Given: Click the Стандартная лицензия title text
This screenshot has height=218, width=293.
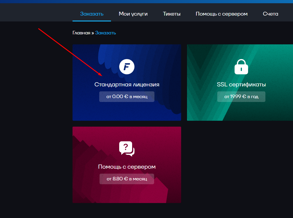Looking at the screenshot, I should (127, 84).
